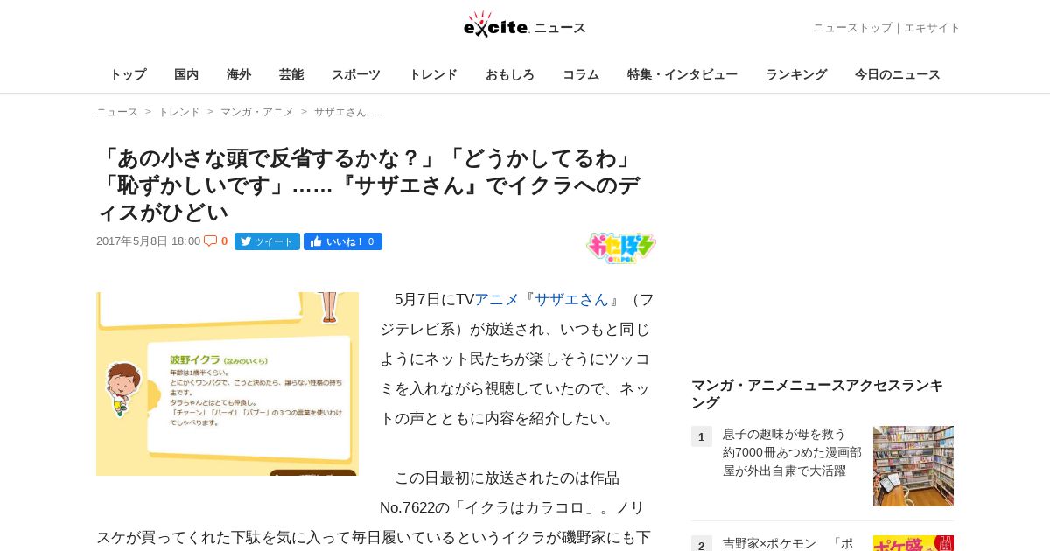Open the 海外 news section
1050x551 pixels.
[x=239, y=74]
